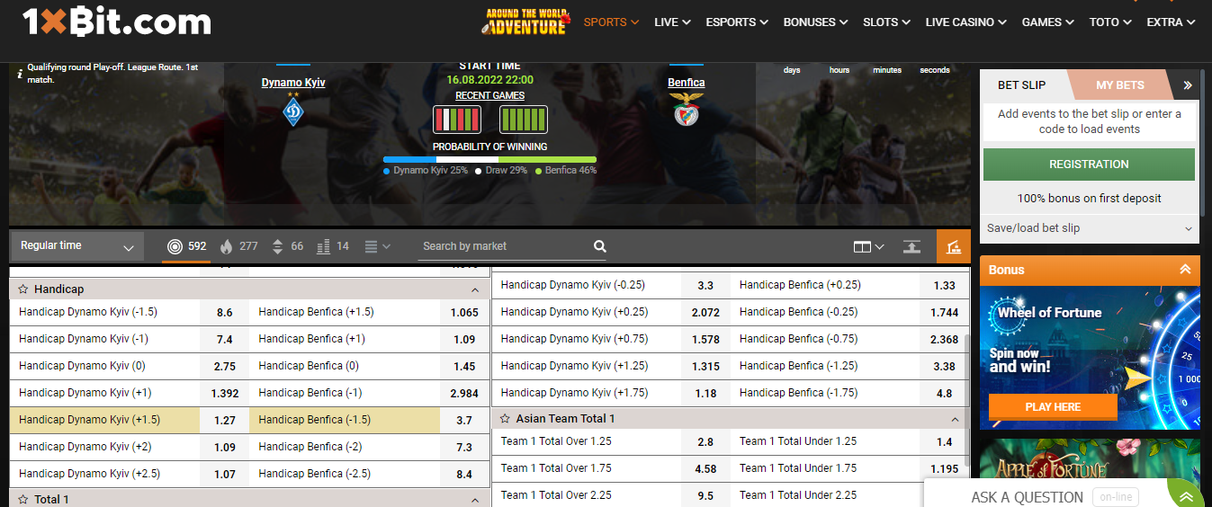Screen dimensions: 1212x507
Task: Open the RECENT GAMES link
Action: tap(489, 95)
